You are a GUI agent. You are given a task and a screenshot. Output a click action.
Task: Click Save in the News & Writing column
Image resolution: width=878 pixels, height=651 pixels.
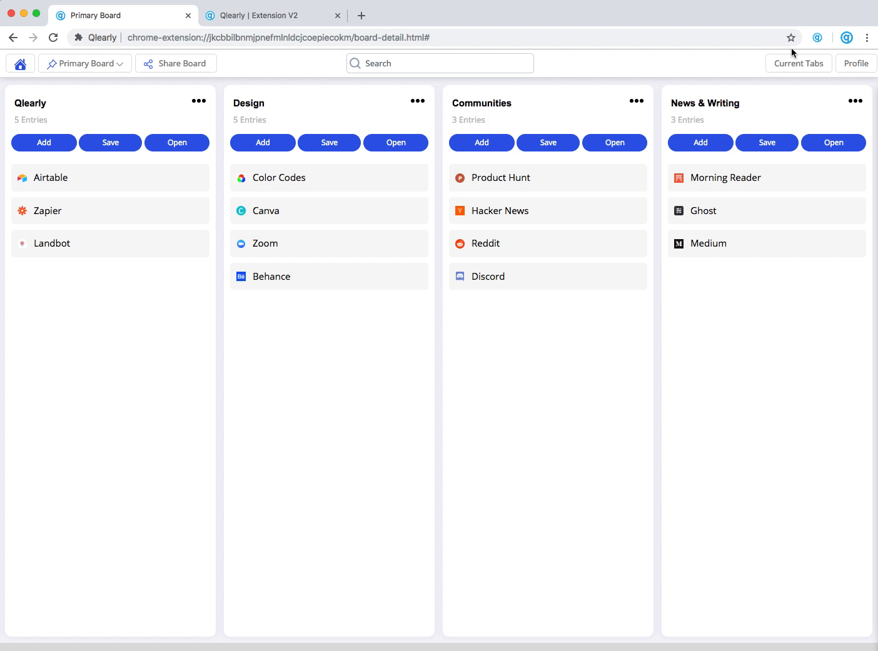click(x=767, y=143)
